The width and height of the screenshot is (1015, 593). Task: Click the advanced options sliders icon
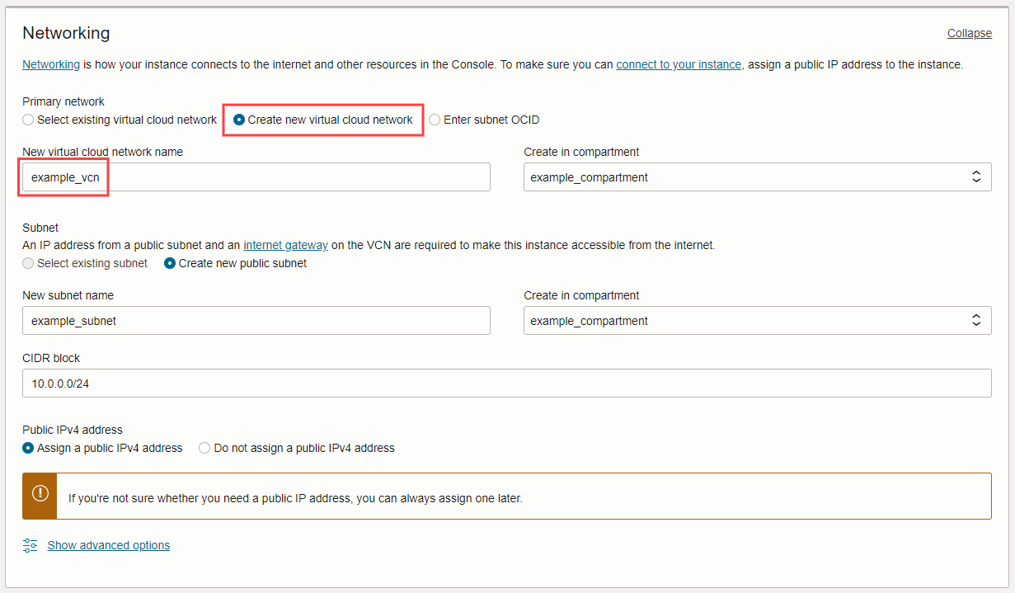point(31,545)
